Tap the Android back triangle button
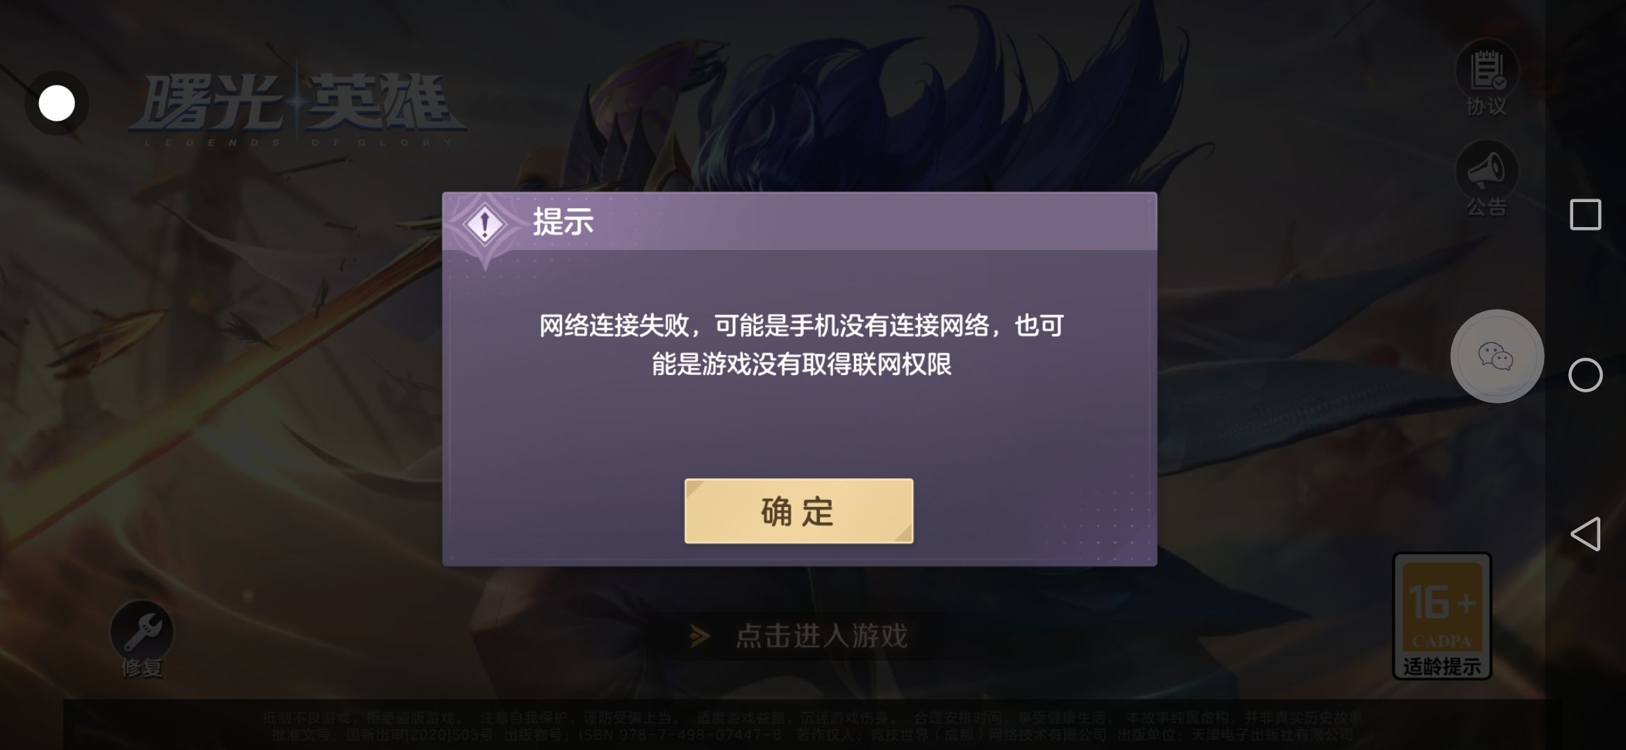The image size is (1626, 750). click(1585, 534)
